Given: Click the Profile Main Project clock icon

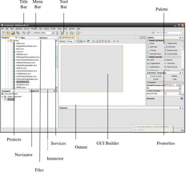Looking at the screenshot, I should point(78,33).
